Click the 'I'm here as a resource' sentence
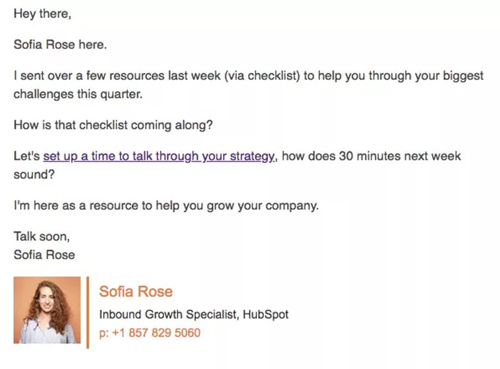500x369 pixels. point(166,206)
